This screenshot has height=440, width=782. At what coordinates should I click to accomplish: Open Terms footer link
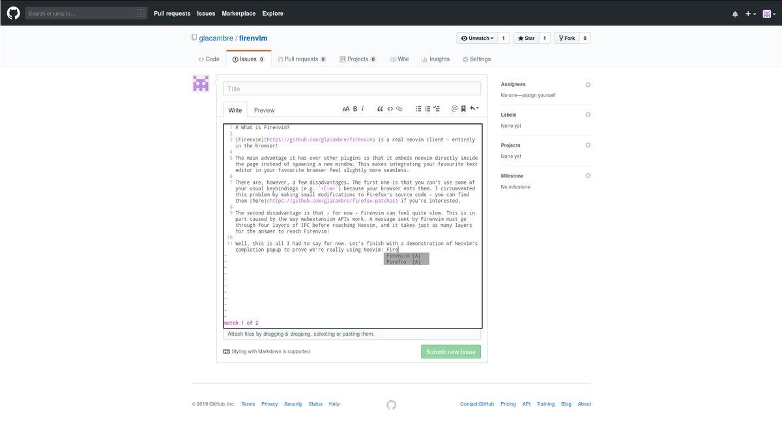[248, 404]
